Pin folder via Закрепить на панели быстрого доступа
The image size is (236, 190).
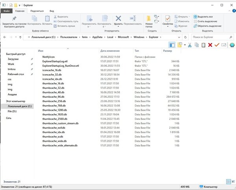[x=14, y=22]
